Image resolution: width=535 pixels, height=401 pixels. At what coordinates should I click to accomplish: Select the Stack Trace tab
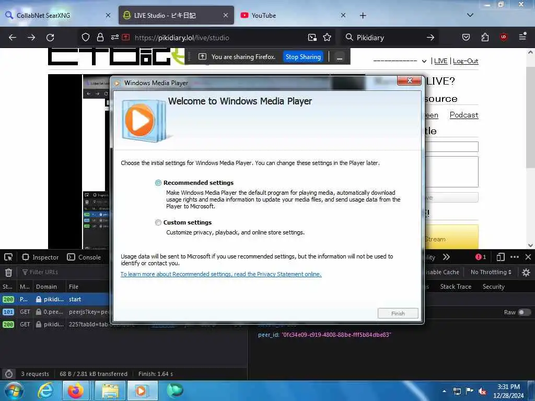click(456, 287)
